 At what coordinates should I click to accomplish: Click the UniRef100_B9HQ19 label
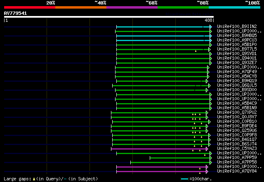click(x=237, y=81)
